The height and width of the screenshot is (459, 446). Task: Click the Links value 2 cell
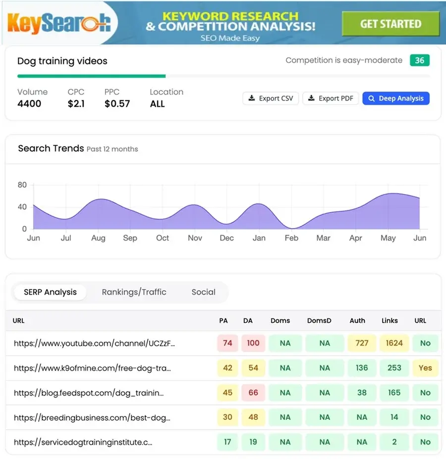(394, 442)
